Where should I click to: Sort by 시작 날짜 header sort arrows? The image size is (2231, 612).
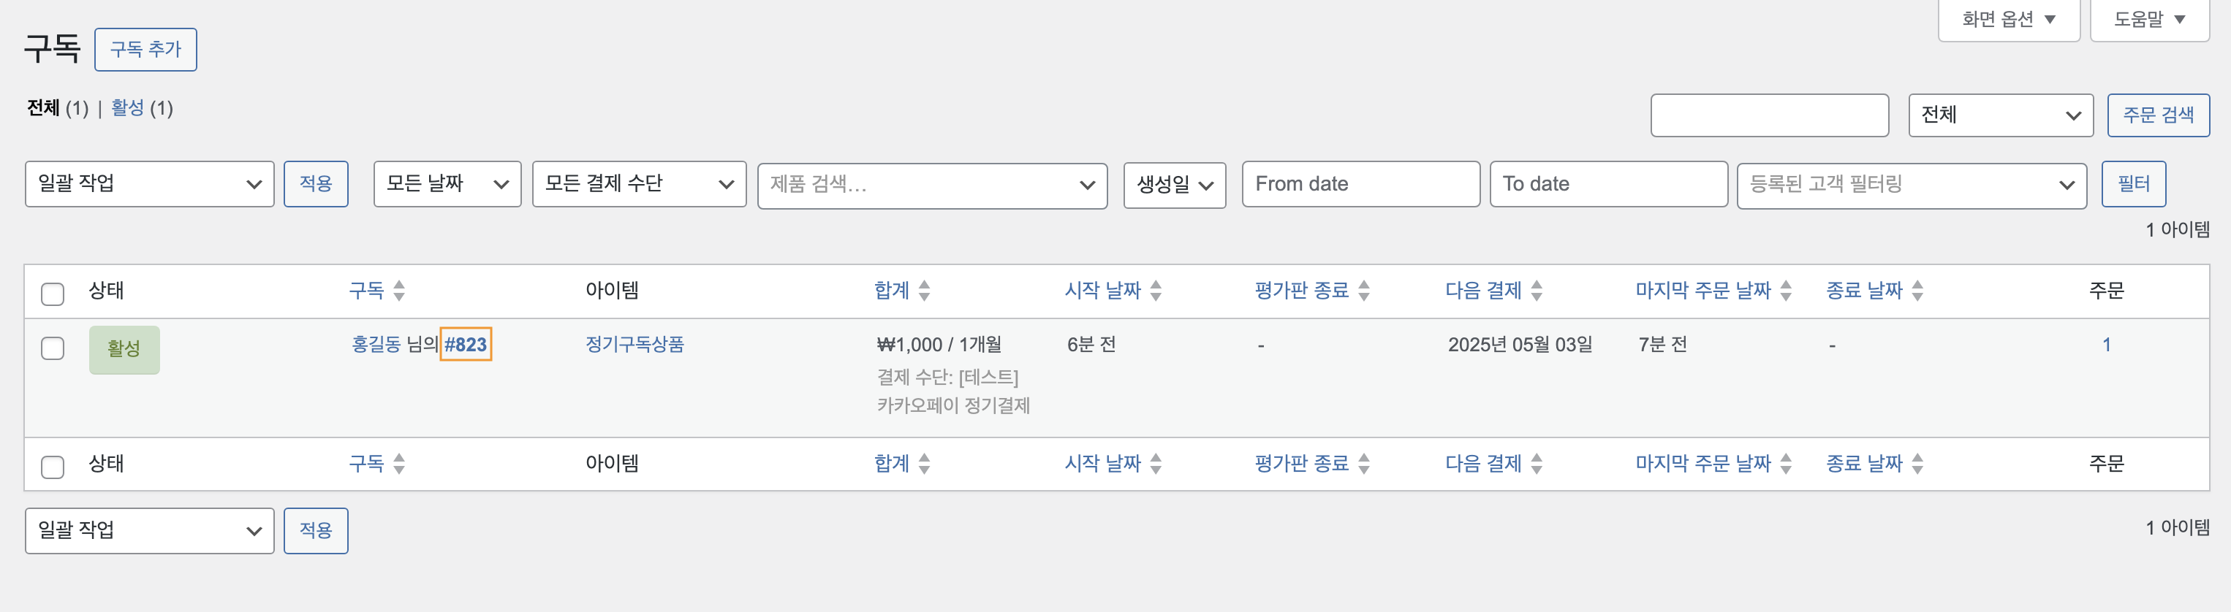(x=1155, y=290)
